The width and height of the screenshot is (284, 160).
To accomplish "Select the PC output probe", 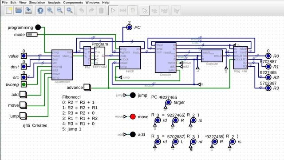I will point(129,28).
